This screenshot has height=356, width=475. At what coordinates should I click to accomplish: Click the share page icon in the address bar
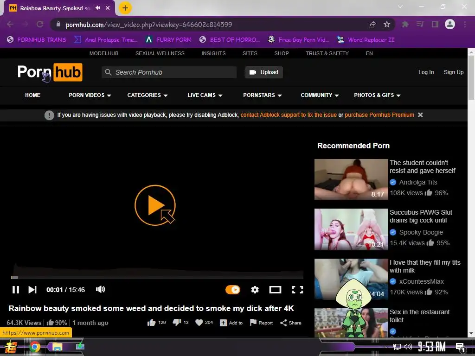coord(372,24)
